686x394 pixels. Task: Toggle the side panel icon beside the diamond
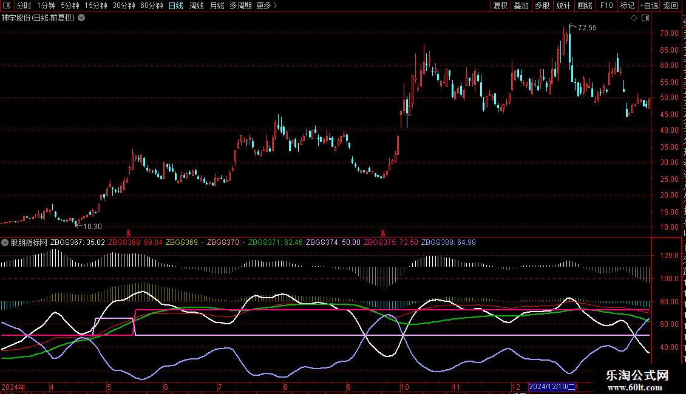coord(645,18)
